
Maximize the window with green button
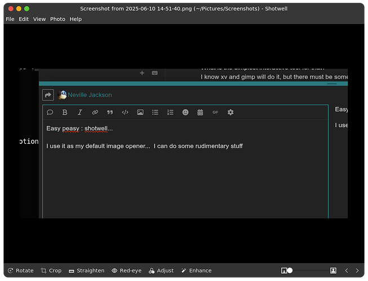pyautogui.click(x=26, y=9)
